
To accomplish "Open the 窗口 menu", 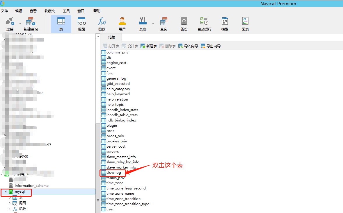I will click(x=81, y=11).
